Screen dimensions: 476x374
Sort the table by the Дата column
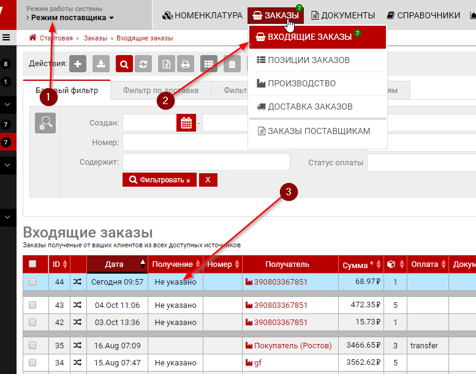tap(114, 264)
